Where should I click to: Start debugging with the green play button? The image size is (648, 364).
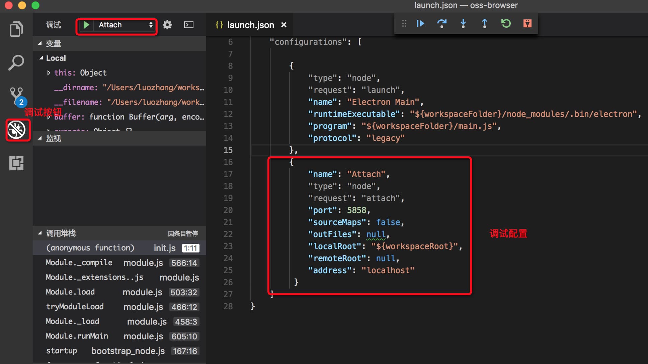click(x=86, y=25)
